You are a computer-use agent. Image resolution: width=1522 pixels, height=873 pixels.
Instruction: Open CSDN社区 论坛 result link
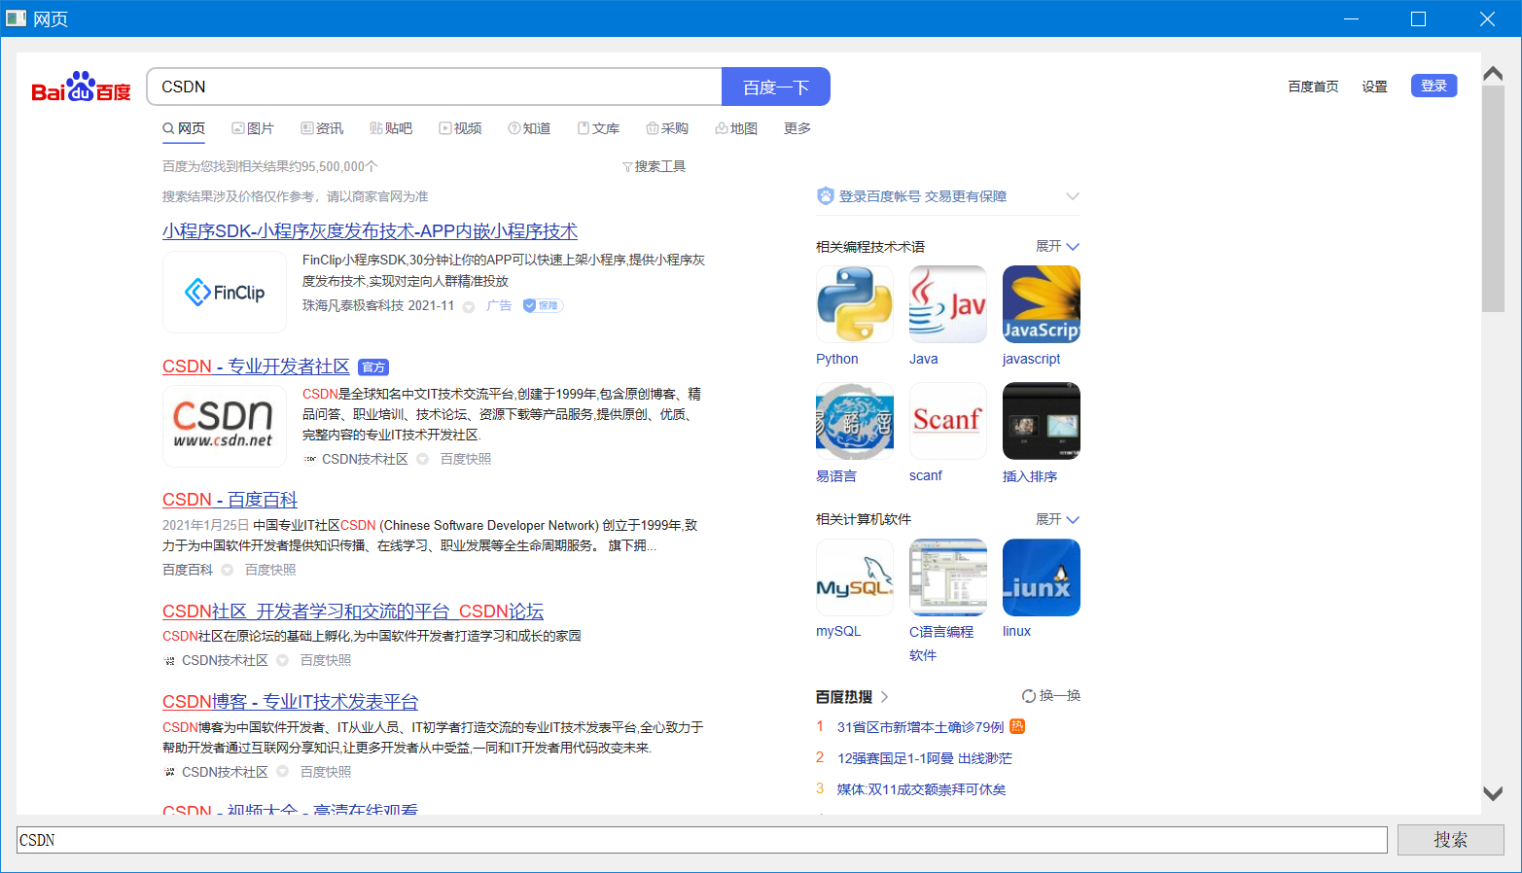click(x=353, y=611)
